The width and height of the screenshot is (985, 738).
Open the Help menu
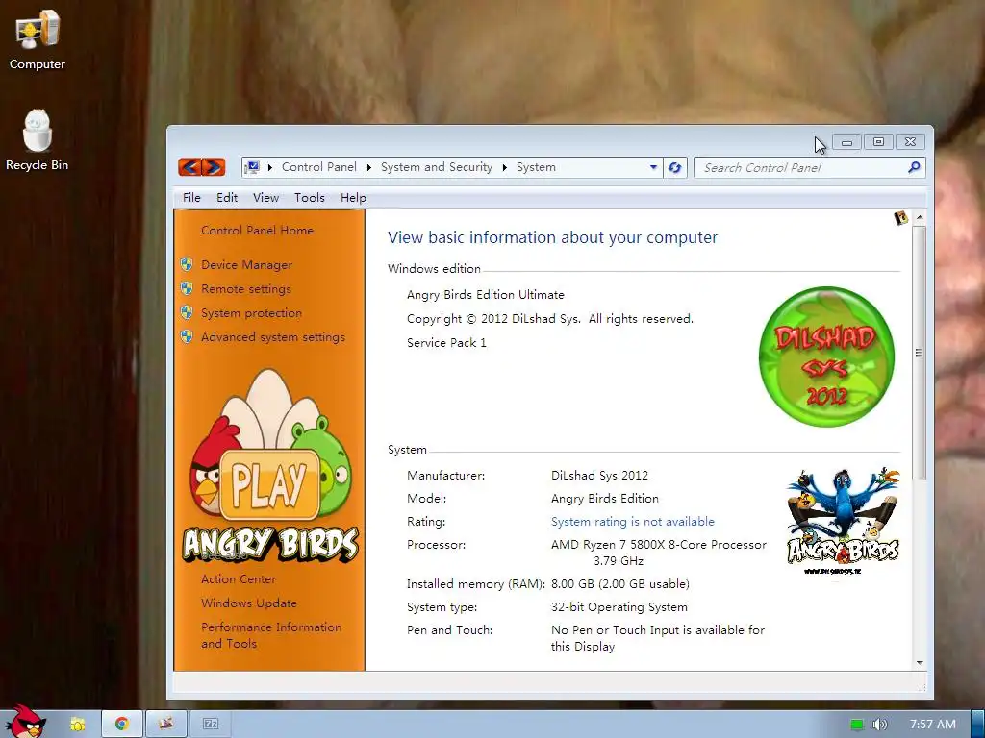click(x=353, y=198)
